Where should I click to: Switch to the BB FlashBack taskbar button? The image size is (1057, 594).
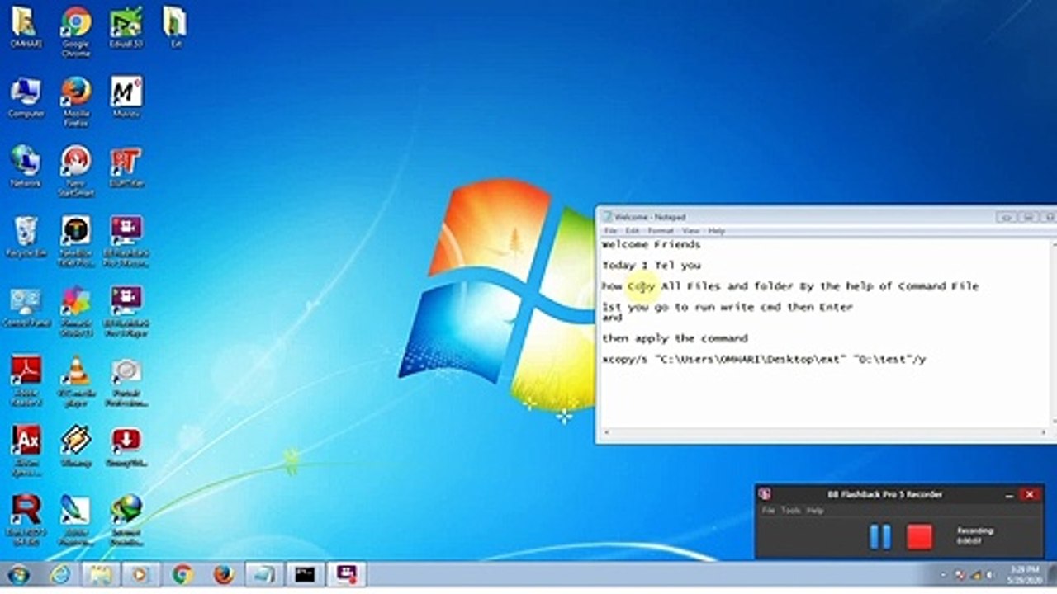tap(346, 574)
